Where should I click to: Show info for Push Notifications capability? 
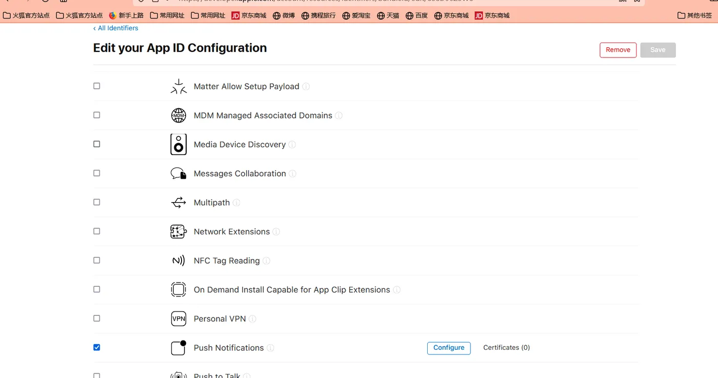click(x=270, y=348)
